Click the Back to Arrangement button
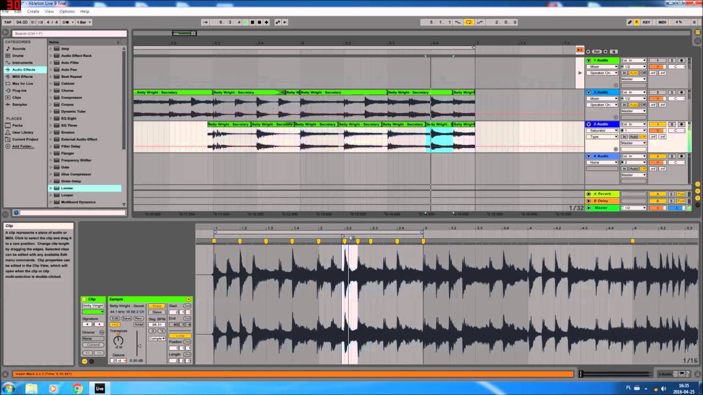 [579, 50]
